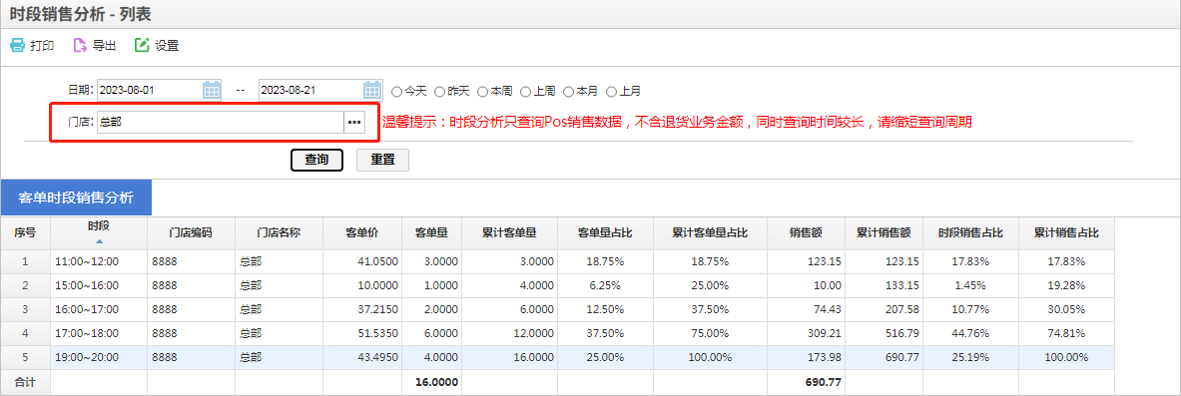1181x396 pixels.
Task: Click the 74.81% cumulative sales ratio cell
Action: point(1066,333)
